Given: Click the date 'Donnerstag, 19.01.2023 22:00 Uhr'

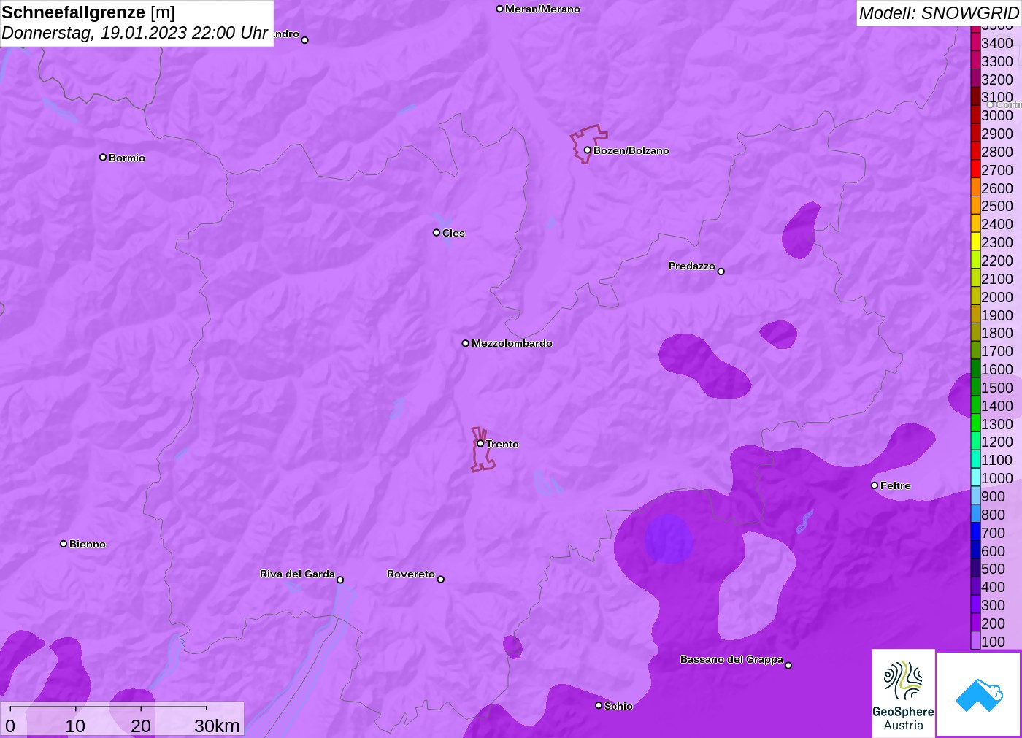Looking at the screenshot, I should point(135,33).
